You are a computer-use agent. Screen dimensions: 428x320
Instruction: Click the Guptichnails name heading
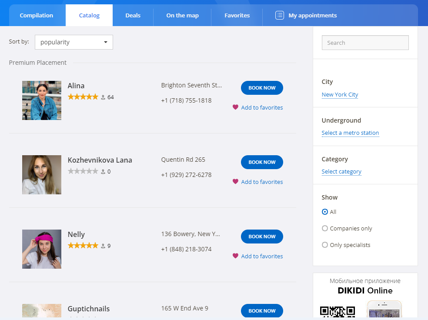[89, 309]
